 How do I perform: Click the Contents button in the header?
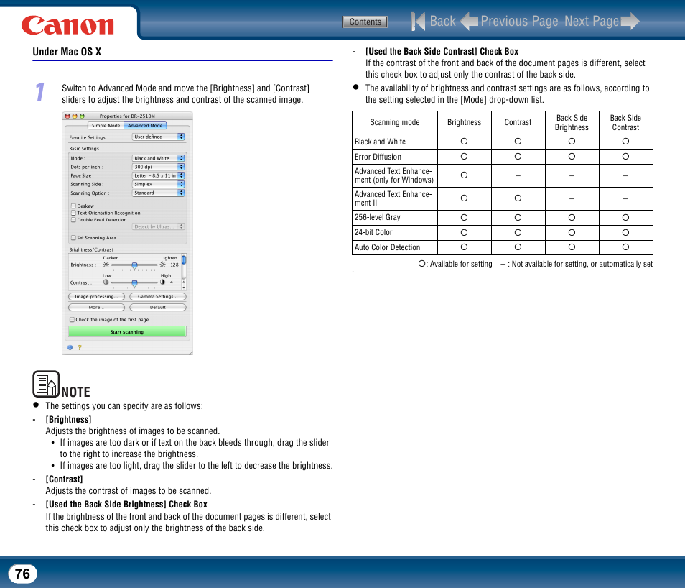(365, 22)
